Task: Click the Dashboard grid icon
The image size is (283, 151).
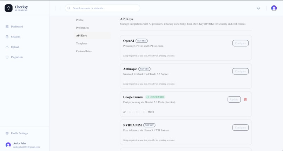Action: (7, 27)
